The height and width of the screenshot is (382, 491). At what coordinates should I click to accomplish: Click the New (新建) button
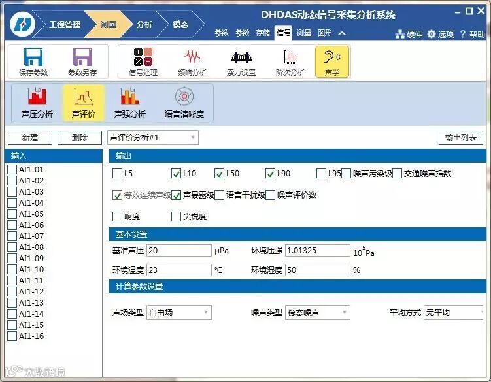(x=30, y=138)
